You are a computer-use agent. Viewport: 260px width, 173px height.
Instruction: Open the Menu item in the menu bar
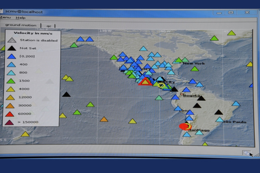pyautogui.click(x=5, y=18)
